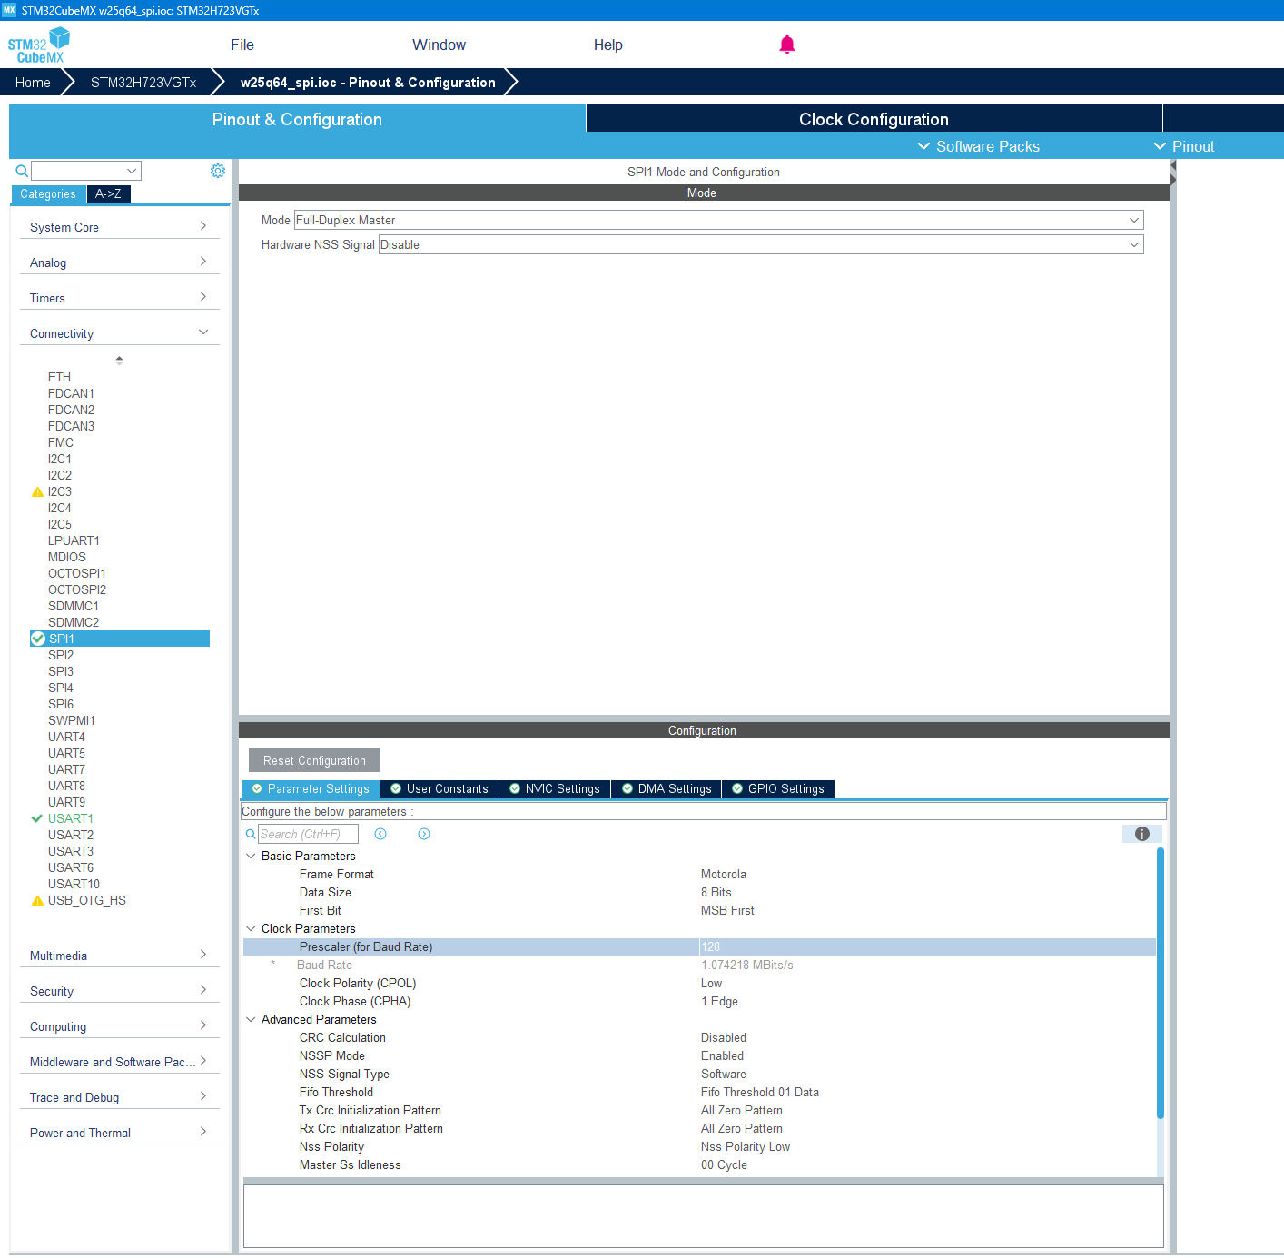This screenshot has height=1258, width=1284.
Task: Collapse the Basic Parameters group
Action: pyautogui.click(x=251, y=856)
